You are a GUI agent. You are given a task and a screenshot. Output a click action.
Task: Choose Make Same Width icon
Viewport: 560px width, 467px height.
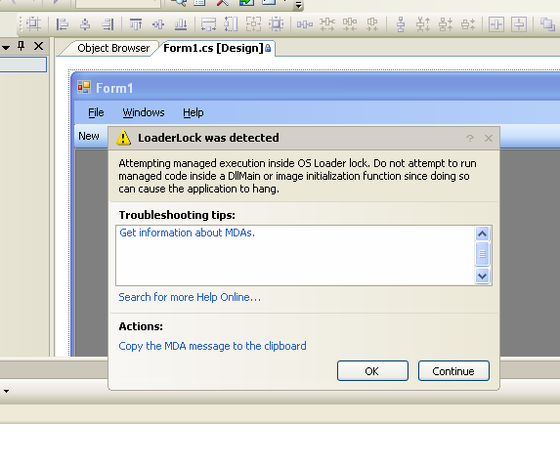(x=208, y=24)
